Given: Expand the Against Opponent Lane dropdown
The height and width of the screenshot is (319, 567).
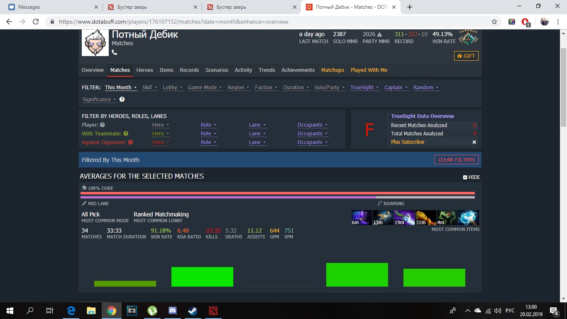Looking at the screenshot, I should click(x=257, y=142).
